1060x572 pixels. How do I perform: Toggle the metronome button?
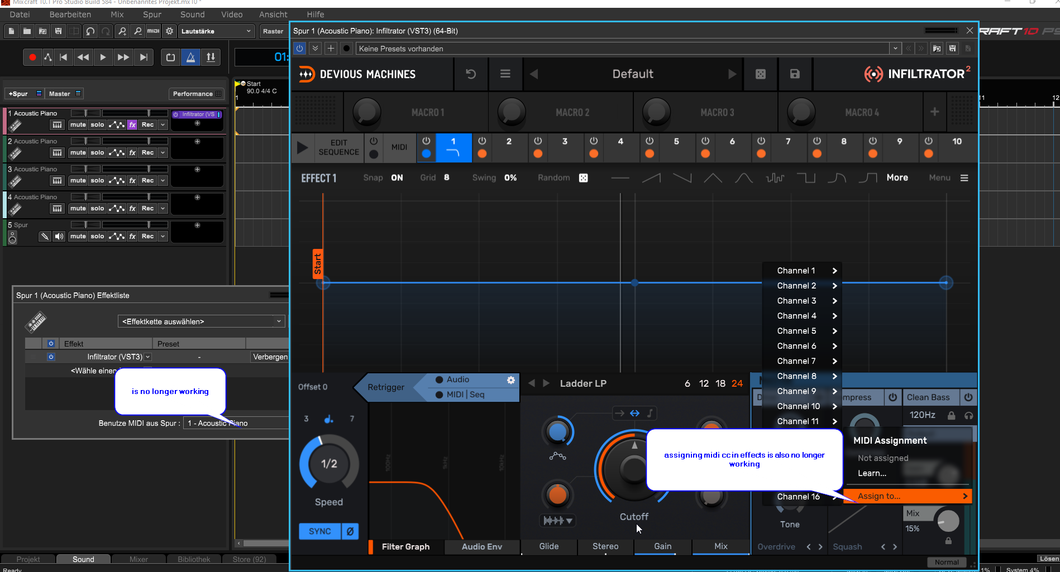coord(190,57)
